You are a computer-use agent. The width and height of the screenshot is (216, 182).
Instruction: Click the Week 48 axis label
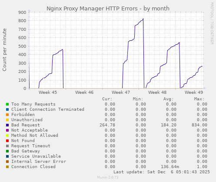coord(157,93)
